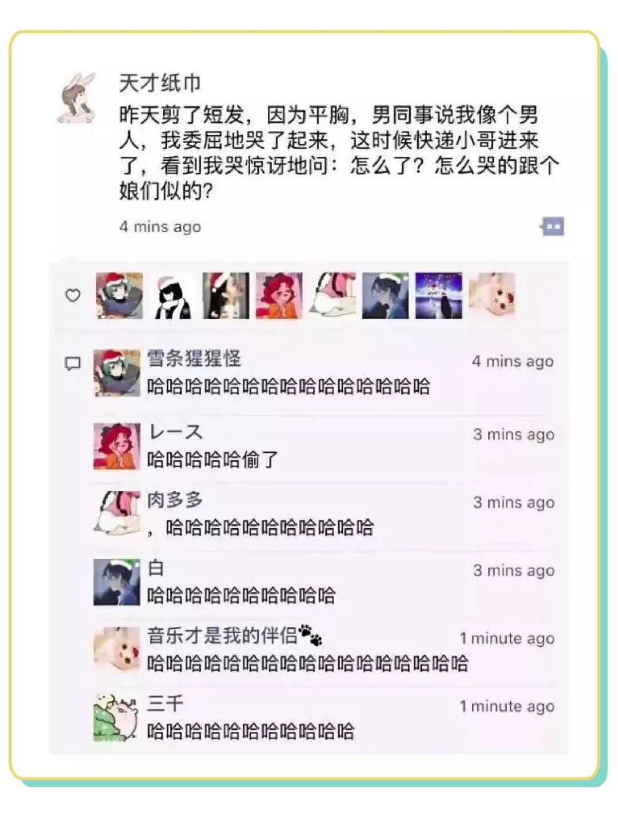
Task: Open commenter 雪条猩猩怪 name
Action: coord(194,359)
